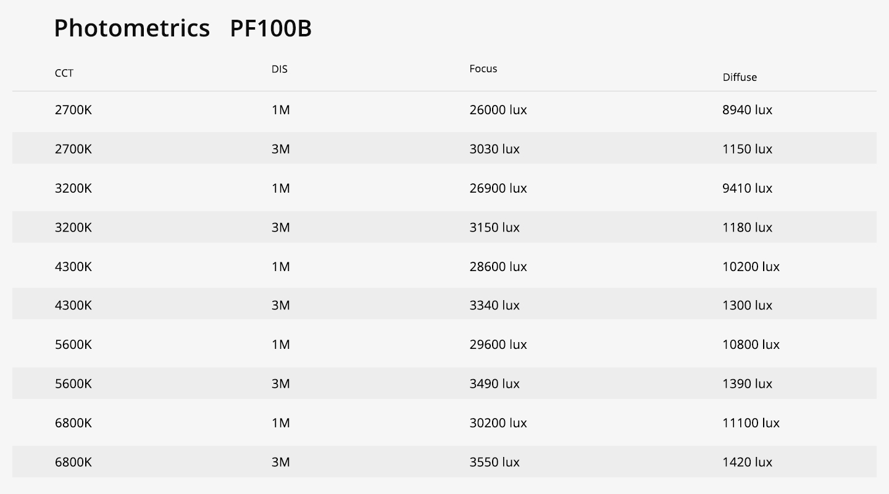The image size is (889, 494).
Task: Select the 26000 lux focus value
Action: 498,110
